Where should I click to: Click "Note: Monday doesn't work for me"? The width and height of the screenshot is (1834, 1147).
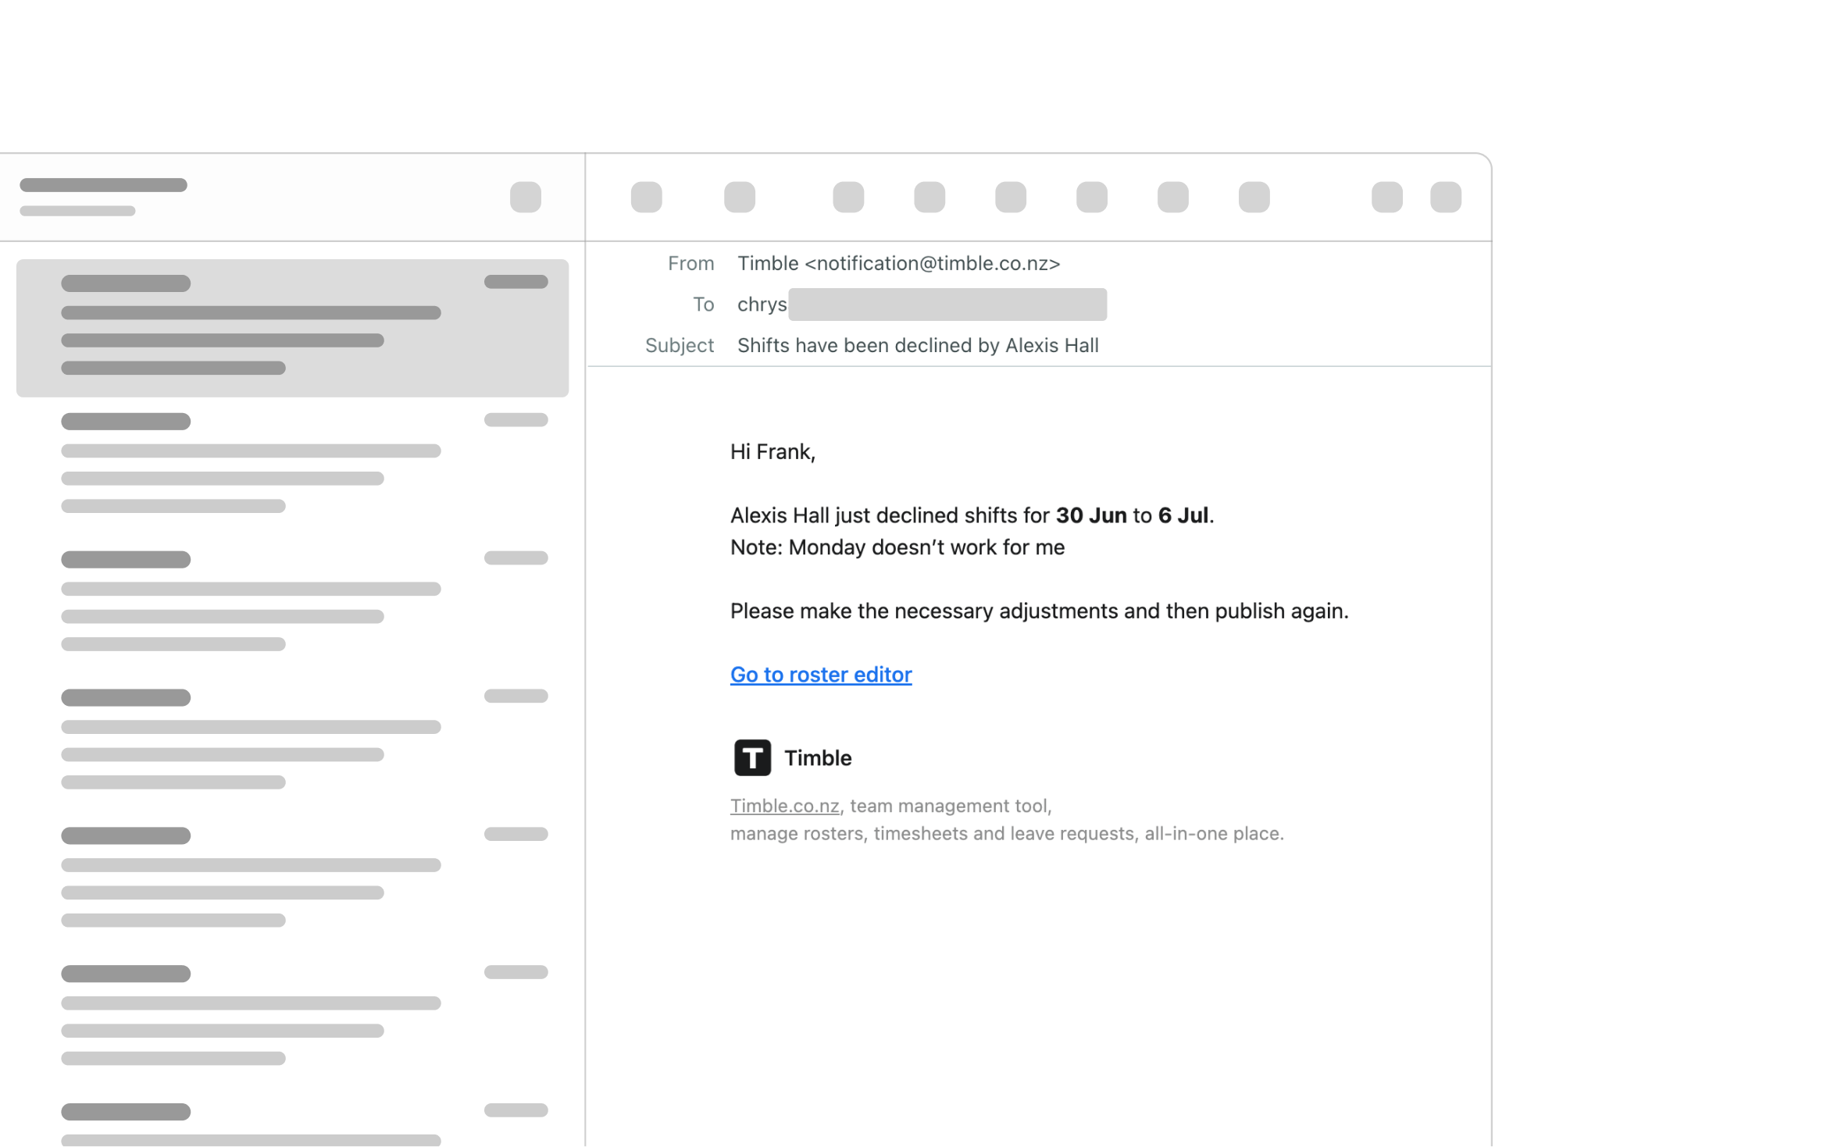click(x=897, y=547)
